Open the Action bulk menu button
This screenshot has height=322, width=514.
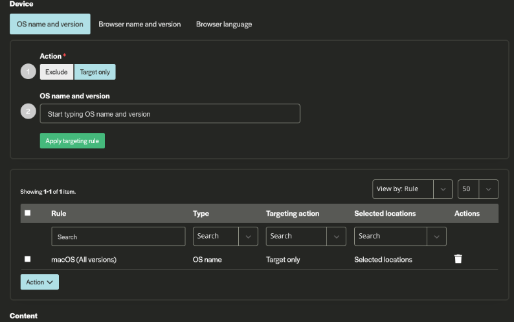click(x=39, y=282)
